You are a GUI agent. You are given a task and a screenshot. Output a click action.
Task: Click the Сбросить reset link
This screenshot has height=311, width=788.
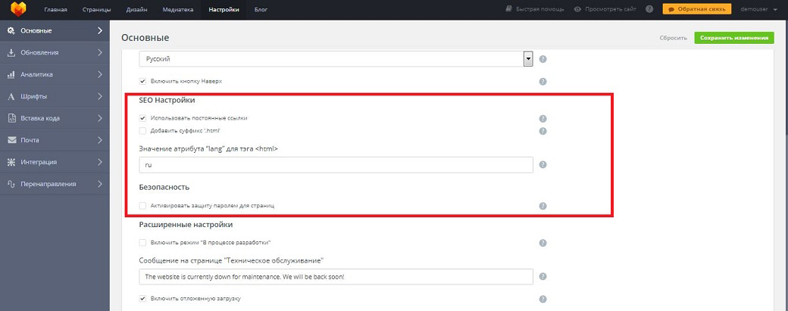672,37
